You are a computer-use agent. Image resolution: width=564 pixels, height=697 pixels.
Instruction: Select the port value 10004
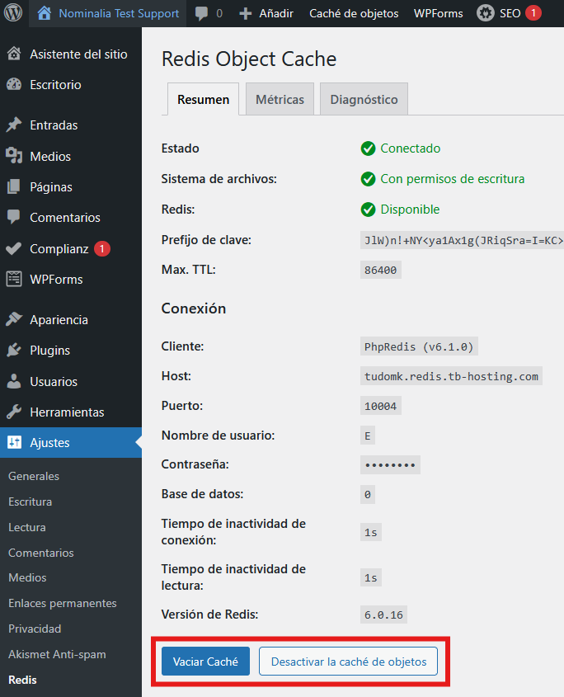[380, 406]
